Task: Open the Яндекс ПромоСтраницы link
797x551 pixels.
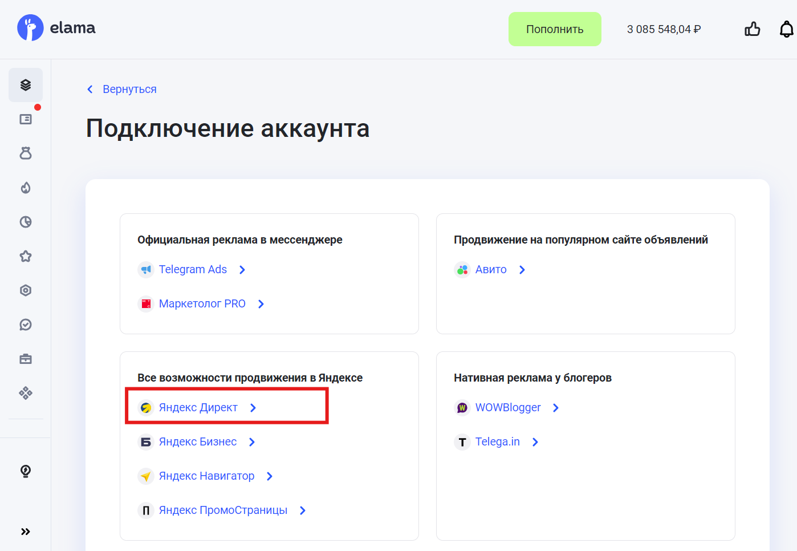Action: pos(223,510)
